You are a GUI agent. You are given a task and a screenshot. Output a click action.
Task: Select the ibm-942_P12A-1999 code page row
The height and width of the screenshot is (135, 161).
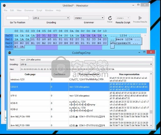click(x=80, y=117)
